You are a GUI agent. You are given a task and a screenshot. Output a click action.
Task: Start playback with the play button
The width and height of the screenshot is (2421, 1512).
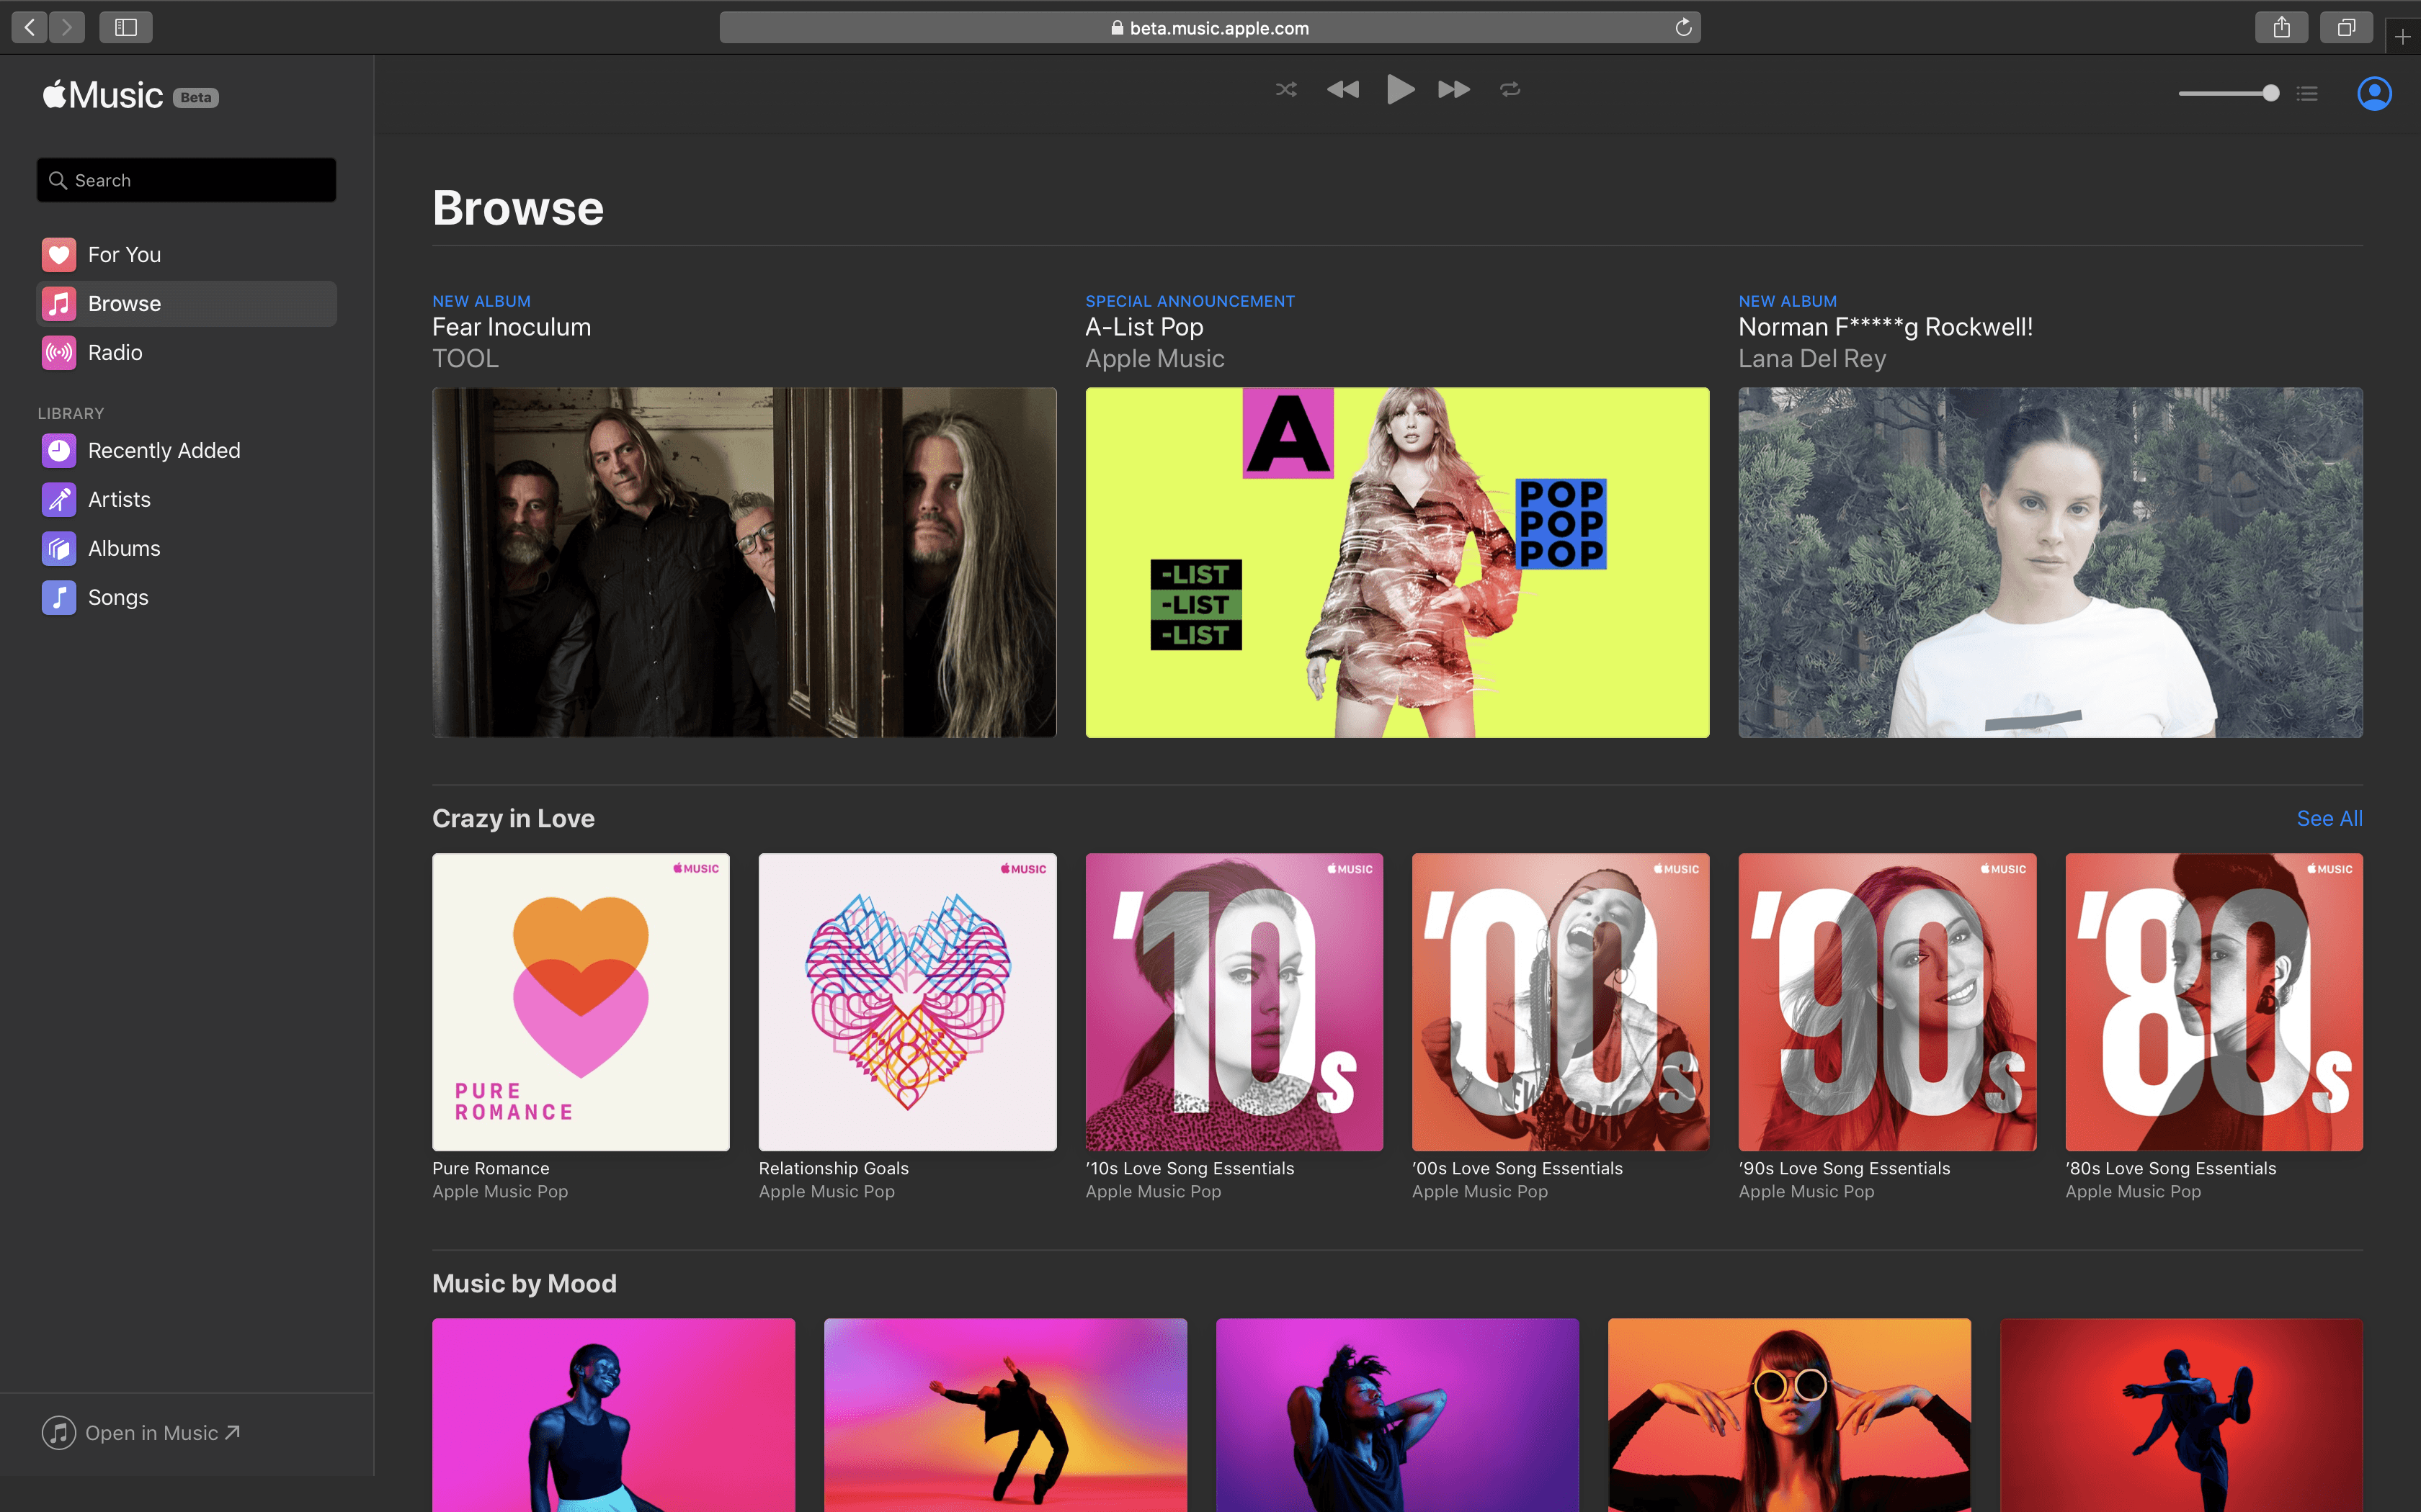[1399, 90]
